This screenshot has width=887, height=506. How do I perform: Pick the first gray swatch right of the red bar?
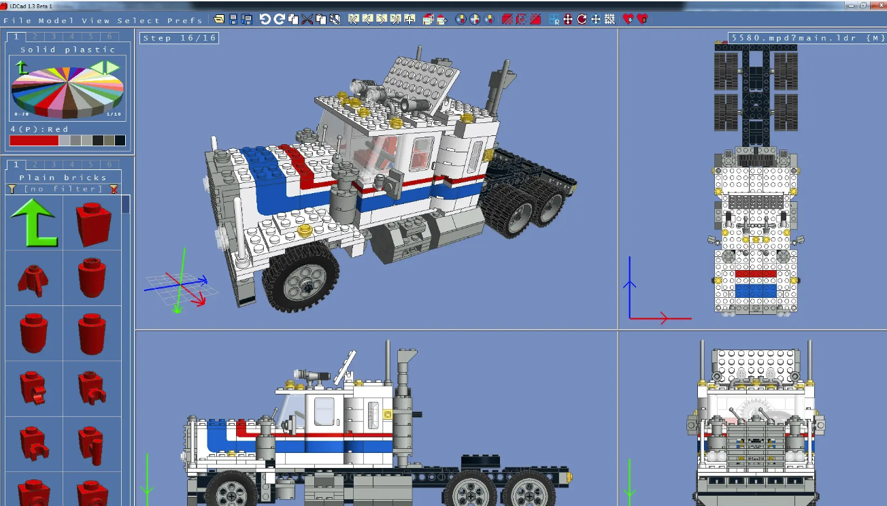pos(65,141)
